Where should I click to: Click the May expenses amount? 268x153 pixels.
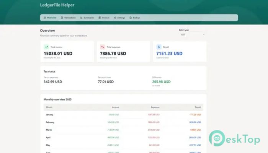point(154,145)
